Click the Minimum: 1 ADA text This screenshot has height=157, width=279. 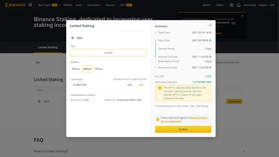(x=80, y=100)
